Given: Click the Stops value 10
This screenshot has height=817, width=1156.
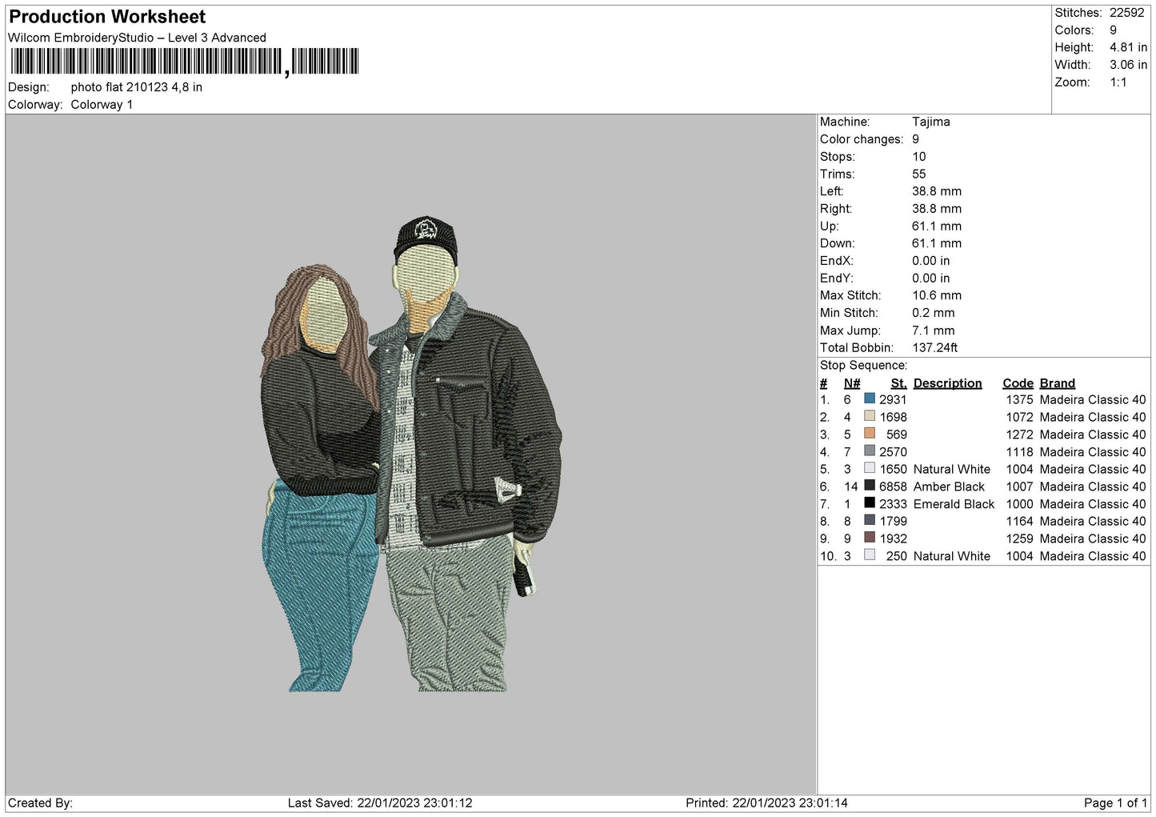Looking at the screenshot, I should tap(919, 157).
